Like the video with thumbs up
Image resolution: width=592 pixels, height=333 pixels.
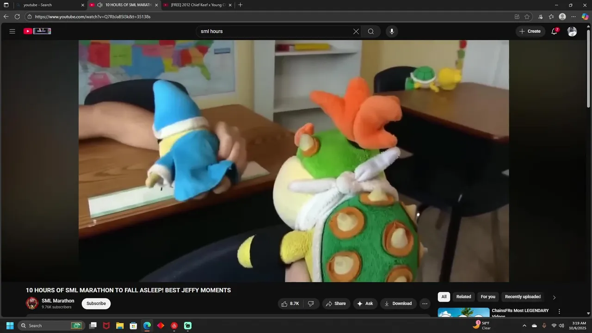[290, 303]
